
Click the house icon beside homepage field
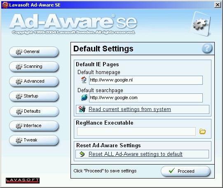[x=84, y=80]
